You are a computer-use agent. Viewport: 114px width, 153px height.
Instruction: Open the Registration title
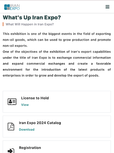[30, 148]
